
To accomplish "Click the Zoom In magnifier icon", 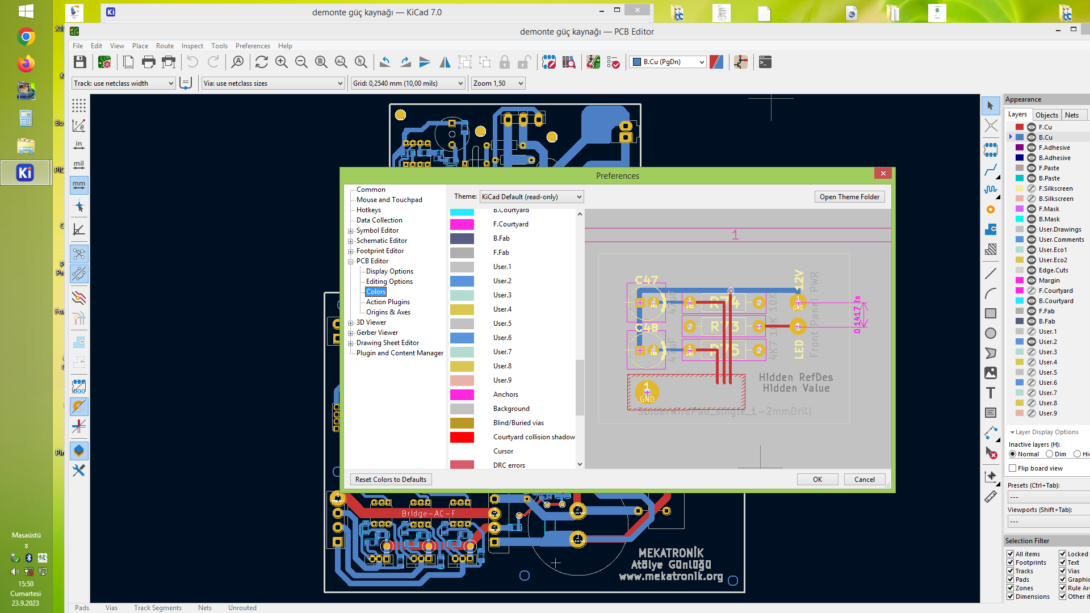I will [282, 62].
